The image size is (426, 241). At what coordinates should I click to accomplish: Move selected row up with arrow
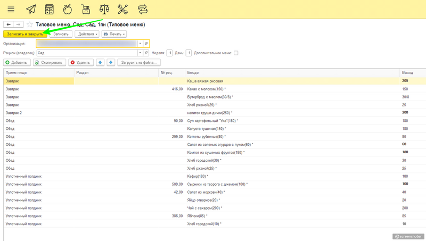(x=100, y=62)
